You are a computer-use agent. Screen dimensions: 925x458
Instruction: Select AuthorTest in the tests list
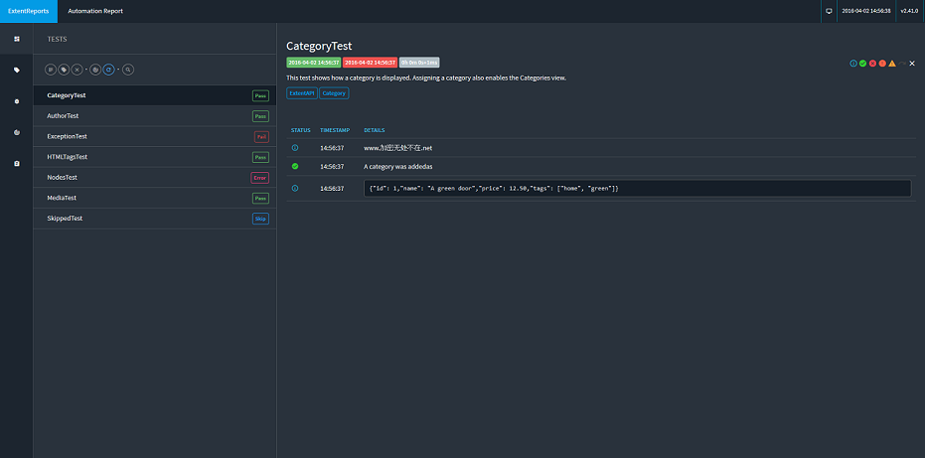[x=63, y=116]
